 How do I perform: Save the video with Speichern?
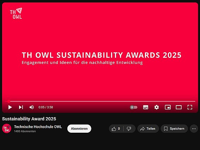(x=174, y=128)
